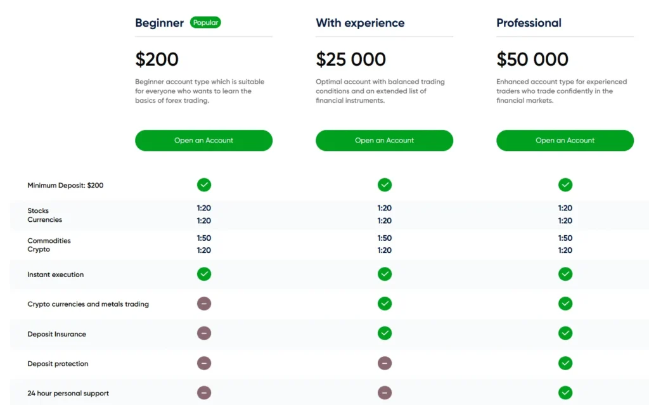Click the Deposit Insurance row label
This screenshot has width=649, height=405.
tap(56, 334)
